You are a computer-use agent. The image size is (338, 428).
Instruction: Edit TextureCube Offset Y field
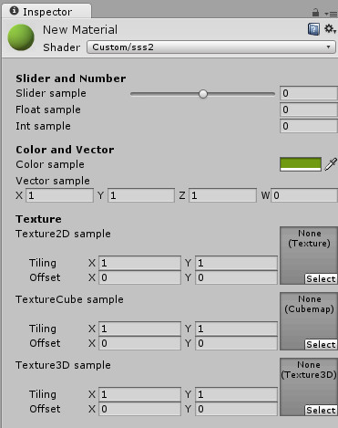click(x=236, y=343)
